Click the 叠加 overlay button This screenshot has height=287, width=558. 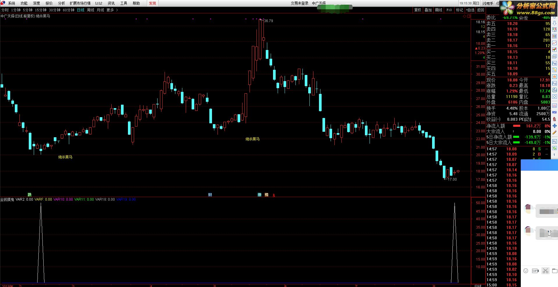click(x=428, y=10)
